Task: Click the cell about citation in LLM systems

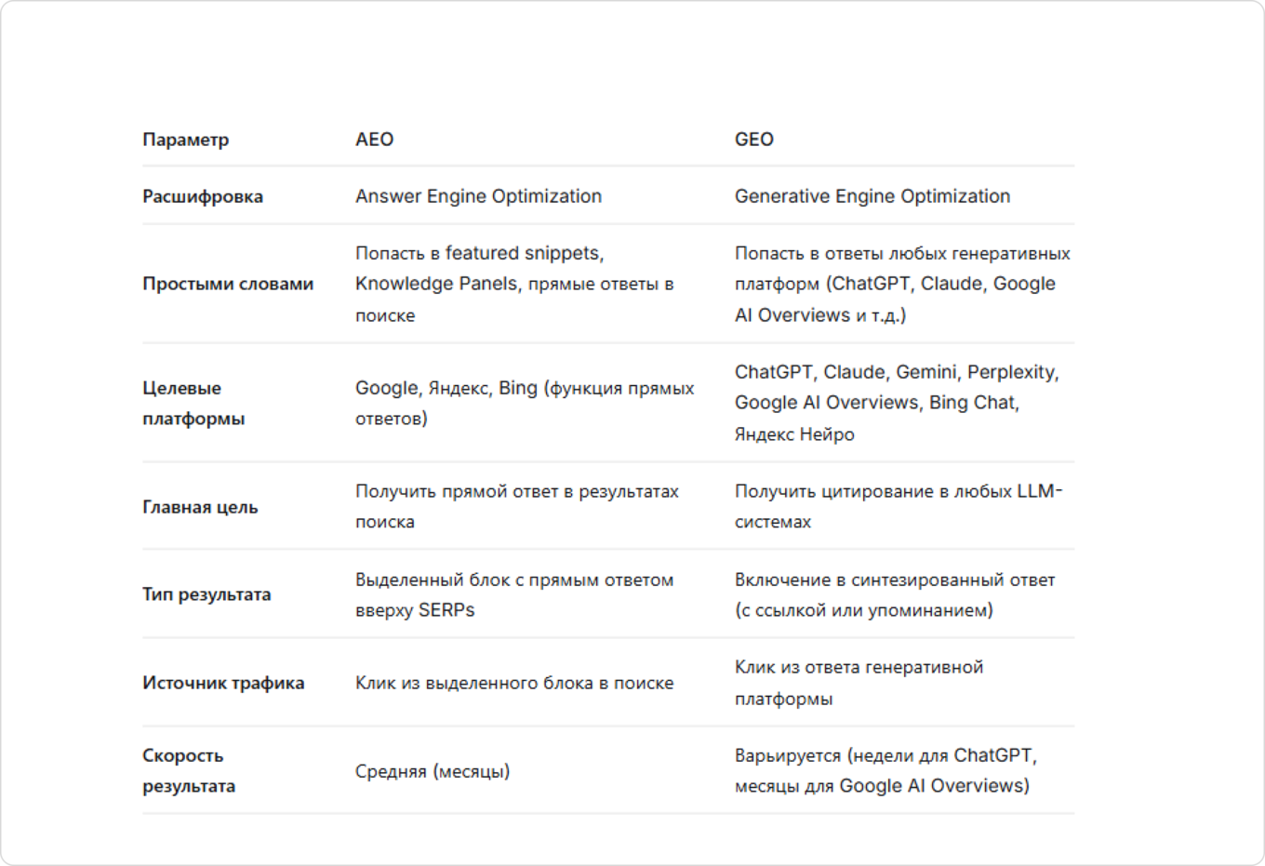Action: point(898,506)
